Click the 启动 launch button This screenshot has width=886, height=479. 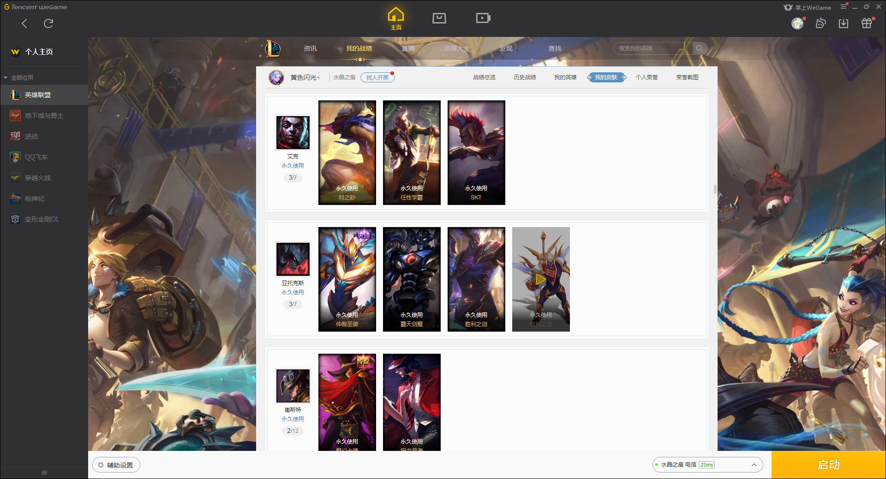coord(828,465)
